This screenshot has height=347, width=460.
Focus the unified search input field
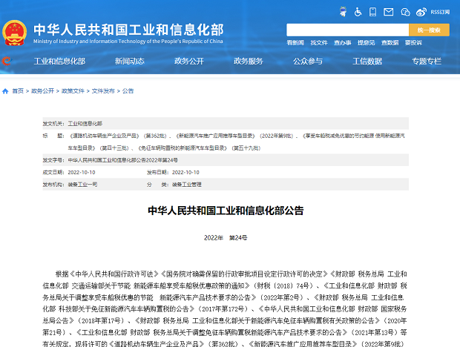[348, 30]
